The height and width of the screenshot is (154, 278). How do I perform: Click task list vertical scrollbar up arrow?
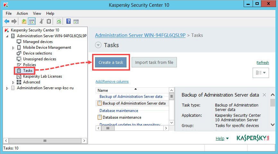pyautogui.click(x=171, y=90)
